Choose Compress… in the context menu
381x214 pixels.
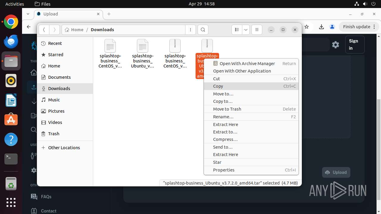pyautogui.click(x=251, y=139)
